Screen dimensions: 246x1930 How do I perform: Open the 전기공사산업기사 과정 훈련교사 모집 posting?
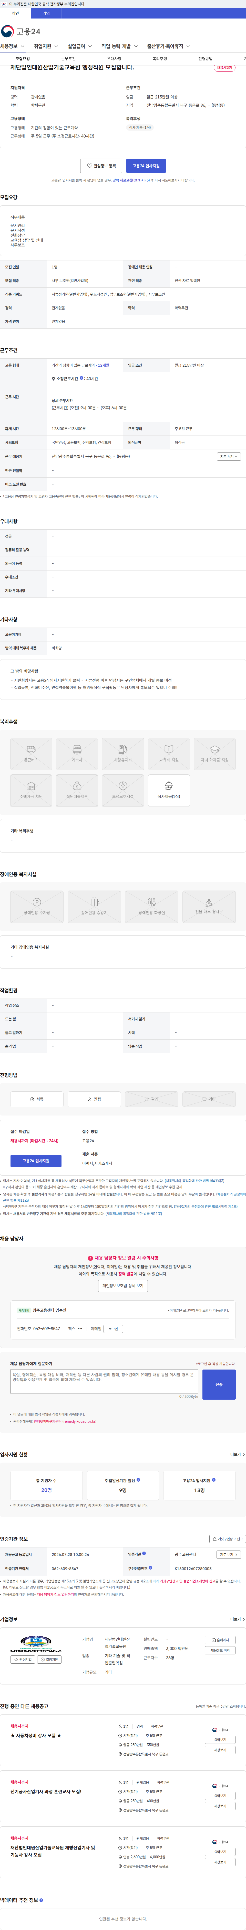pos(46,1791)
